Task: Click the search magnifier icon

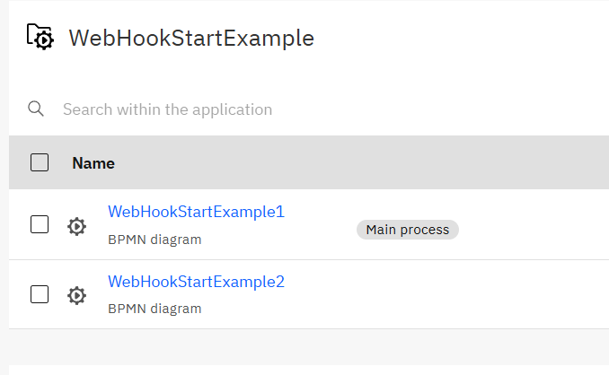Action: (x=36, y=109)
